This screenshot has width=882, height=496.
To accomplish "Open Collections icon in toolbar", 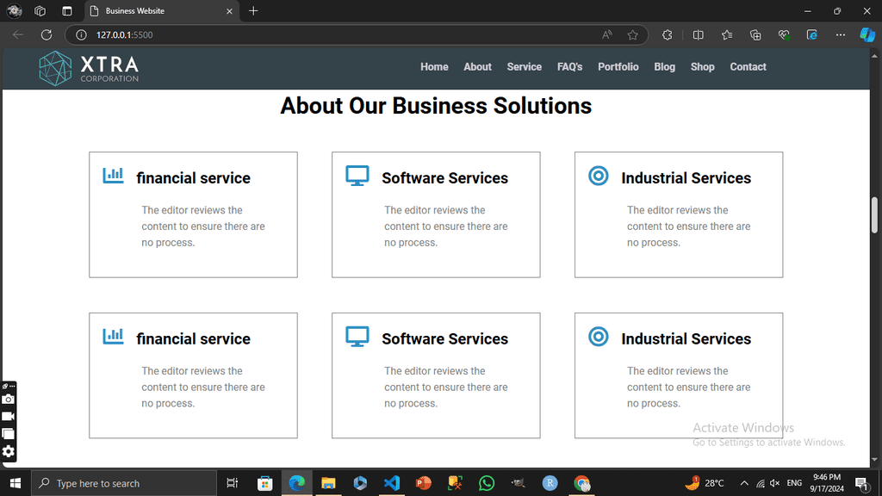I will tap(755, 34).
